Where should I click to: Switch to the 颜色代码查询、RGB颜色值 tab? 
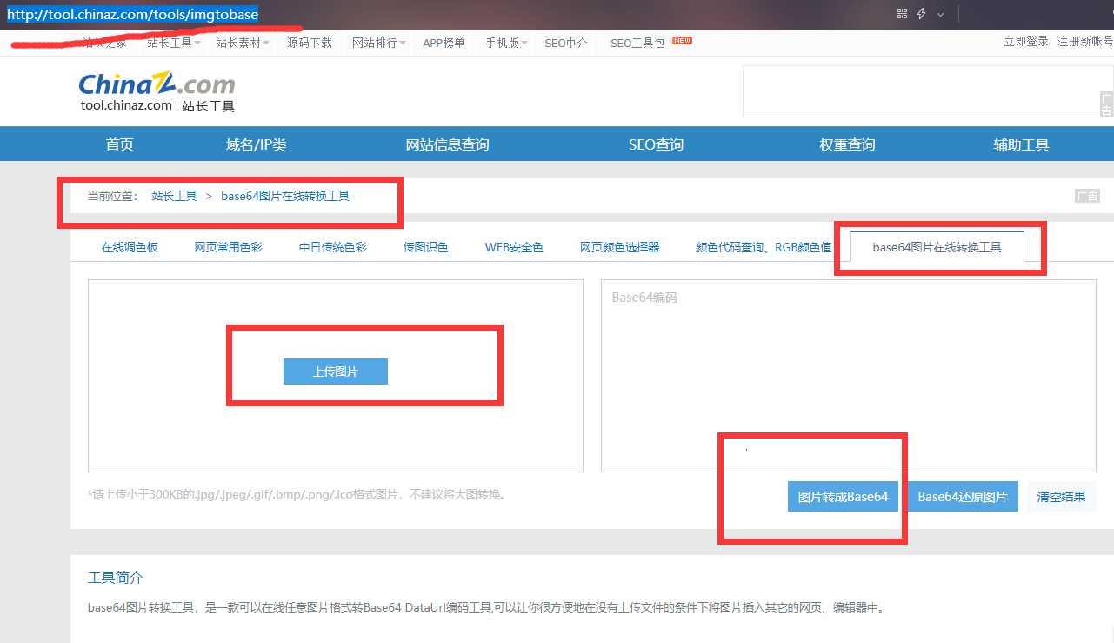[764, 247]
